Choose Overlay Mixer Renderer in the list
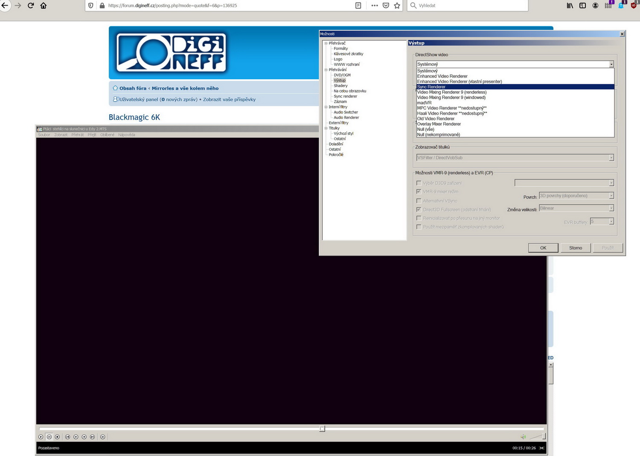 tap(439, 124)
